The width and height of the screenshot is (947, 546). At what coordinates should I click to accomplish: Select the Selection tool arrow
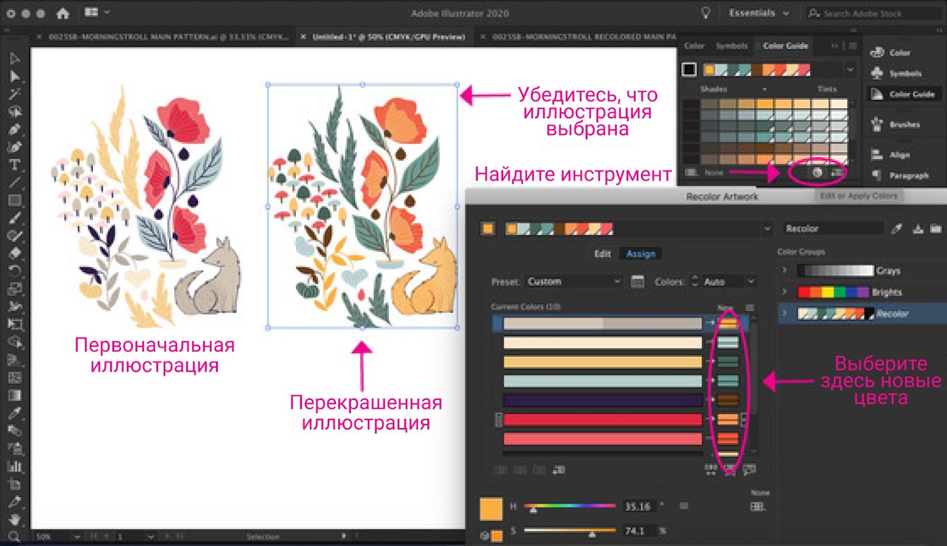(15, 59)
